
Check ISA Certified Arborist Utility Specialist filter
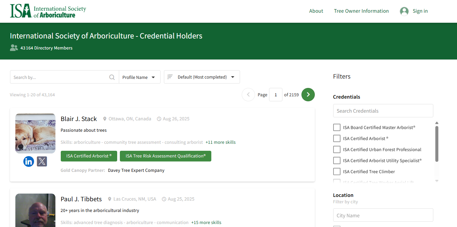pyautogui.click(x=337, y=160)
